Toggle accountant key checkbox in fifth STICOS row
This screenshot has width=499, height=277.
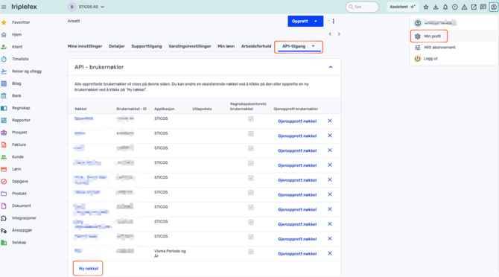[251, 178]
